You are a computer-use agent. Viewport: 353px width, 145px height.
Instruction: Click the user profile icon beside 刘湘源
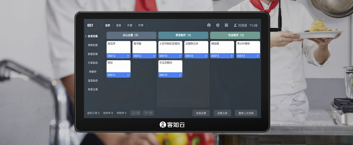click(235, 25)
